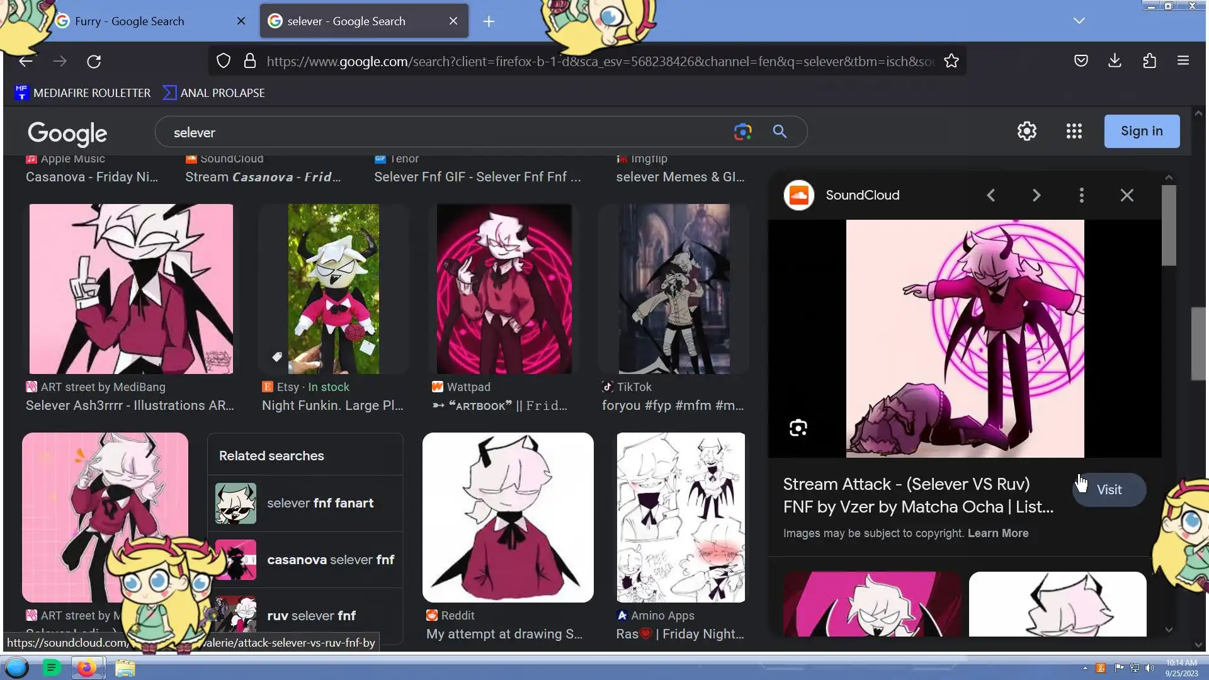The height and width of the screenshot is (680, 1209).
Task: Open Google apps grid icon
Action: (1074, 131)
